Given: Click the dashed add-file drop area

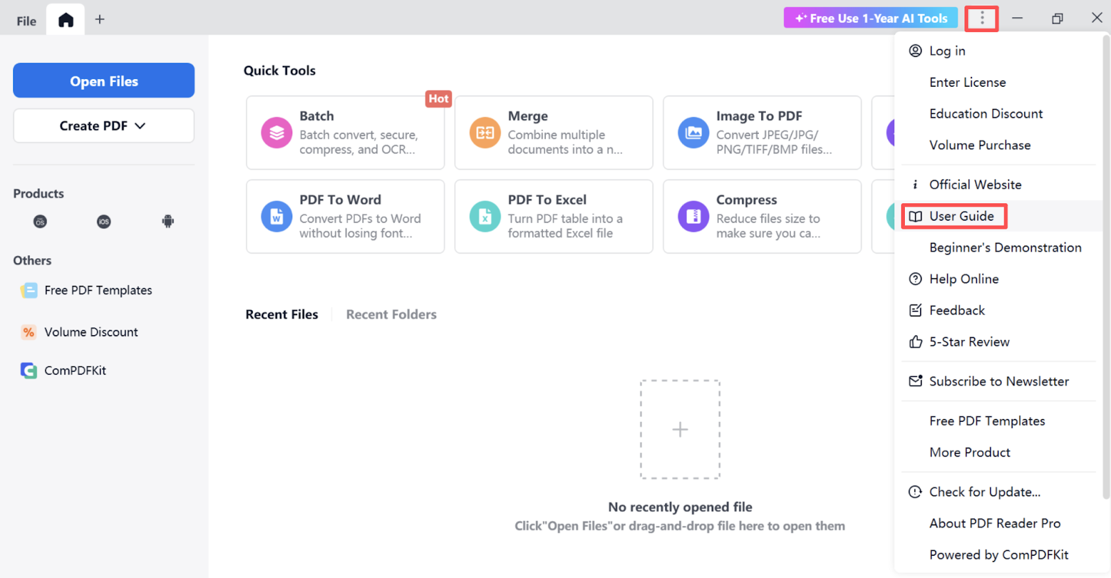Looking at the screenshot, I should (x=680, y=430).
